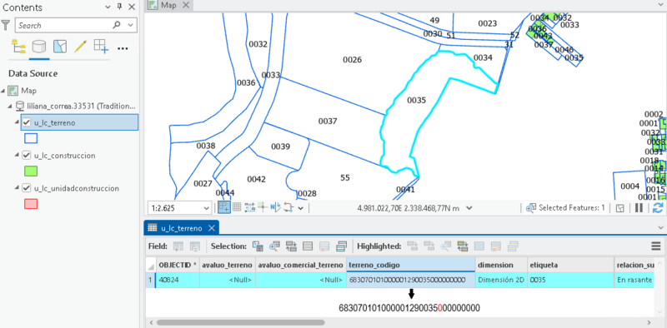
Task: Click the Selected Features: 1 indicator
Action: pyautogui.click(x=566, y=208)
